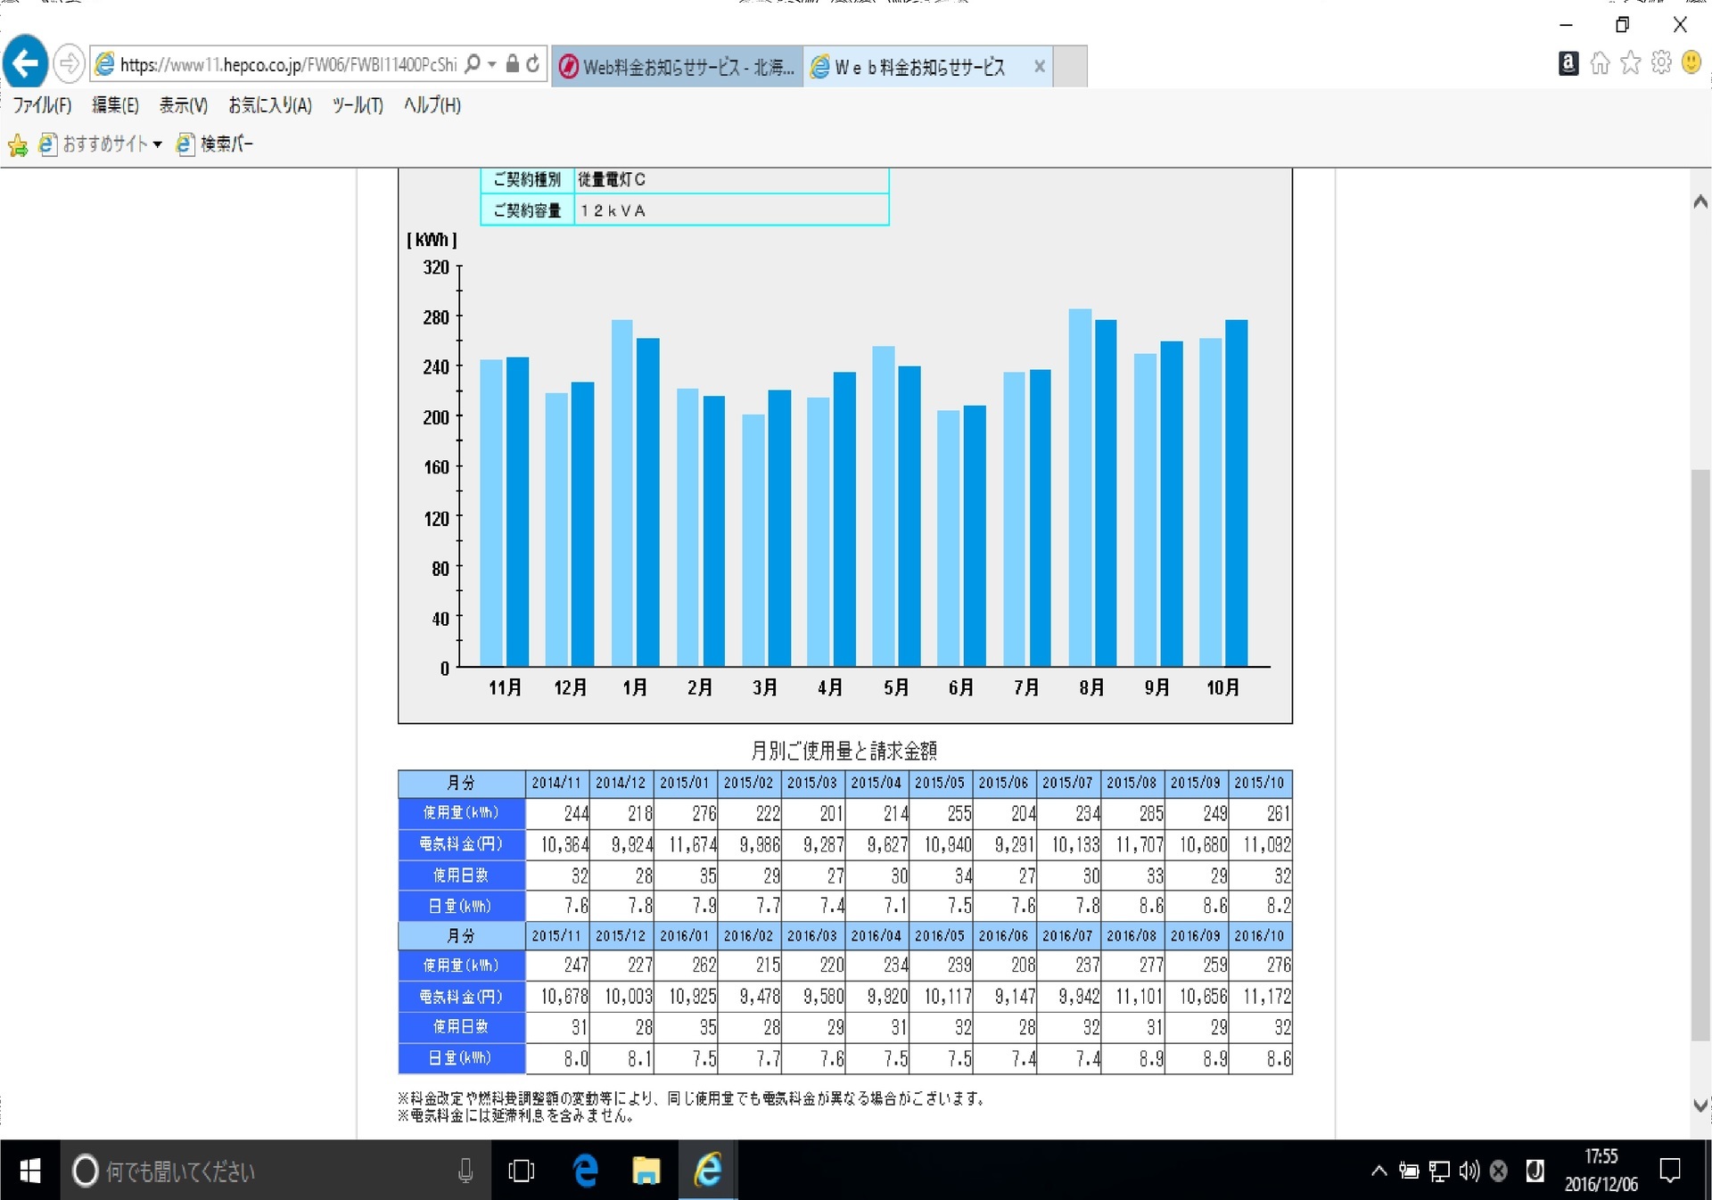This screenshot has width=1712, height=1200.
Task: Click the smiley feedback icon
Action: [x=1691, y=62]
